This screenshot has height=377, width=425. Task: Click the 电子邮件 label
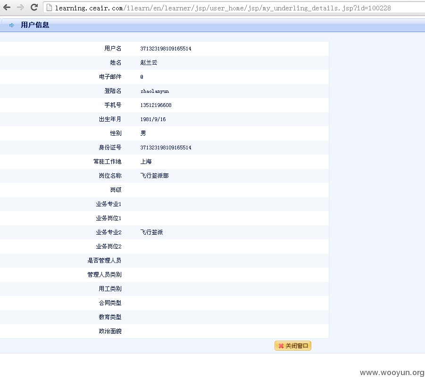110,77
